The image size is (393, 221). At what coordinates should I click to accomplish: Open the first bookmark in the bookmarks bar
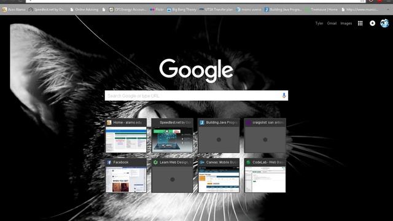coord(14,10)
